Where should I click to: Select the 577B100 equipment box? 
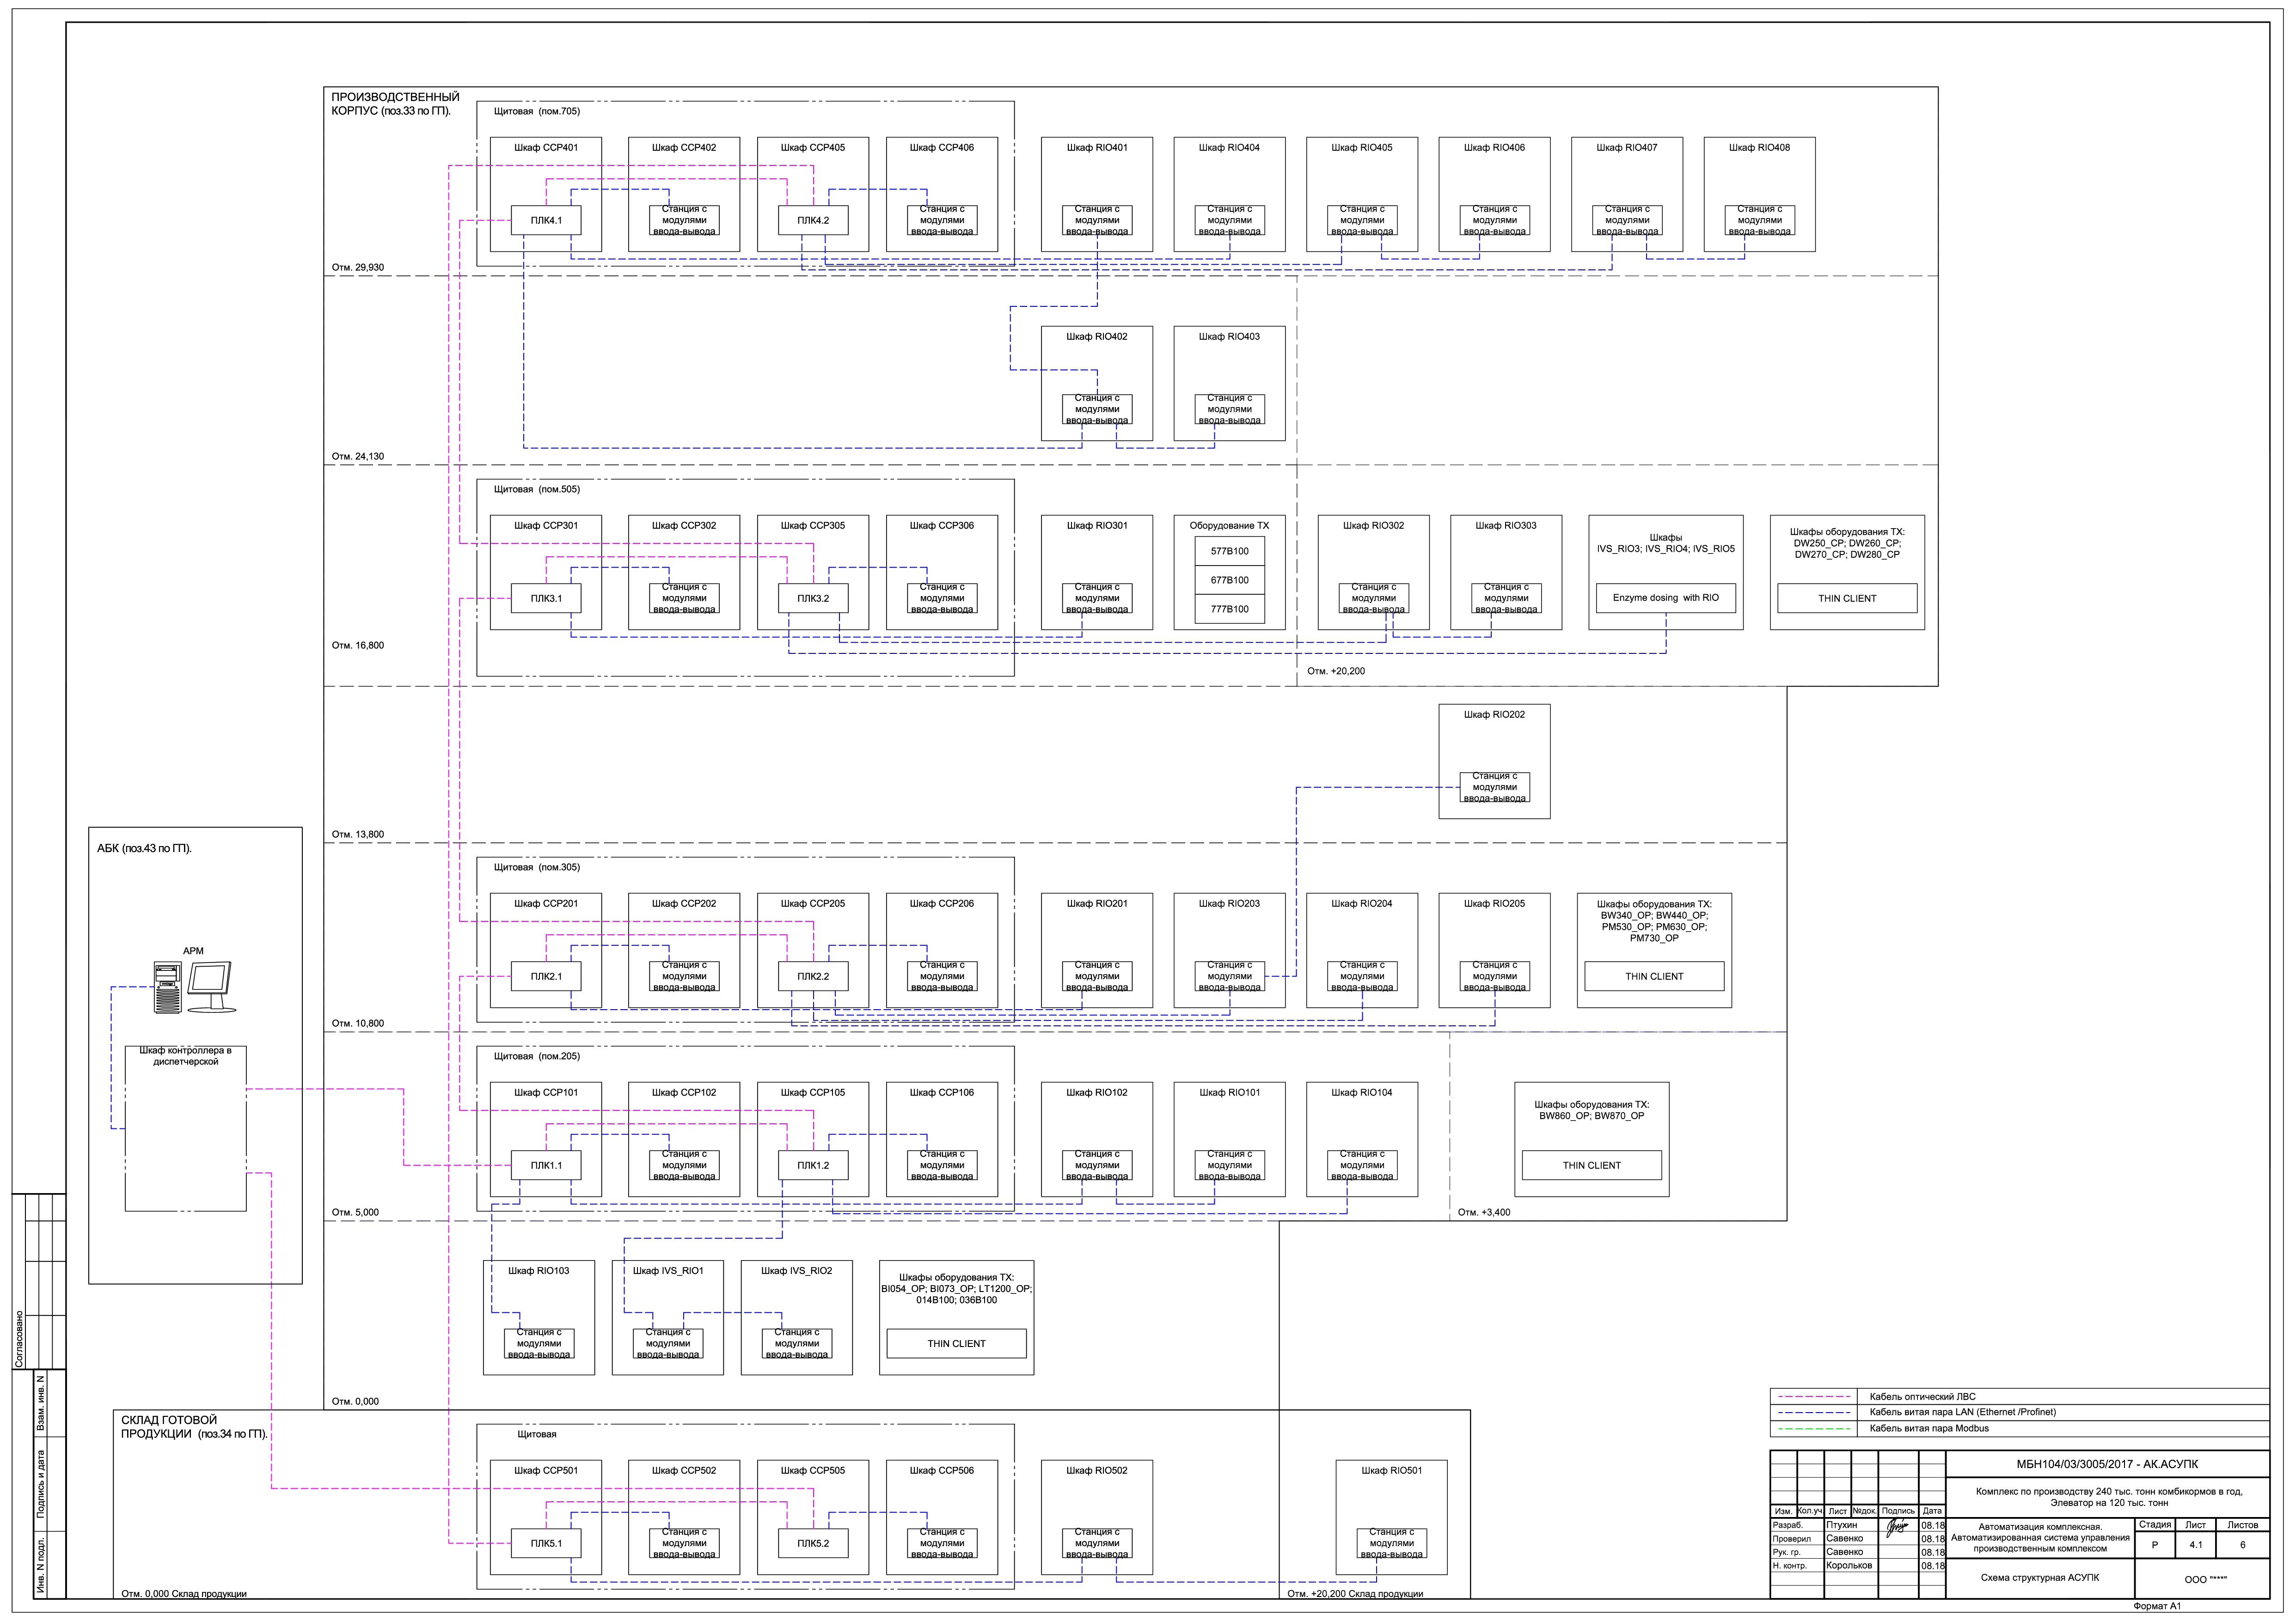[1229, 552]
